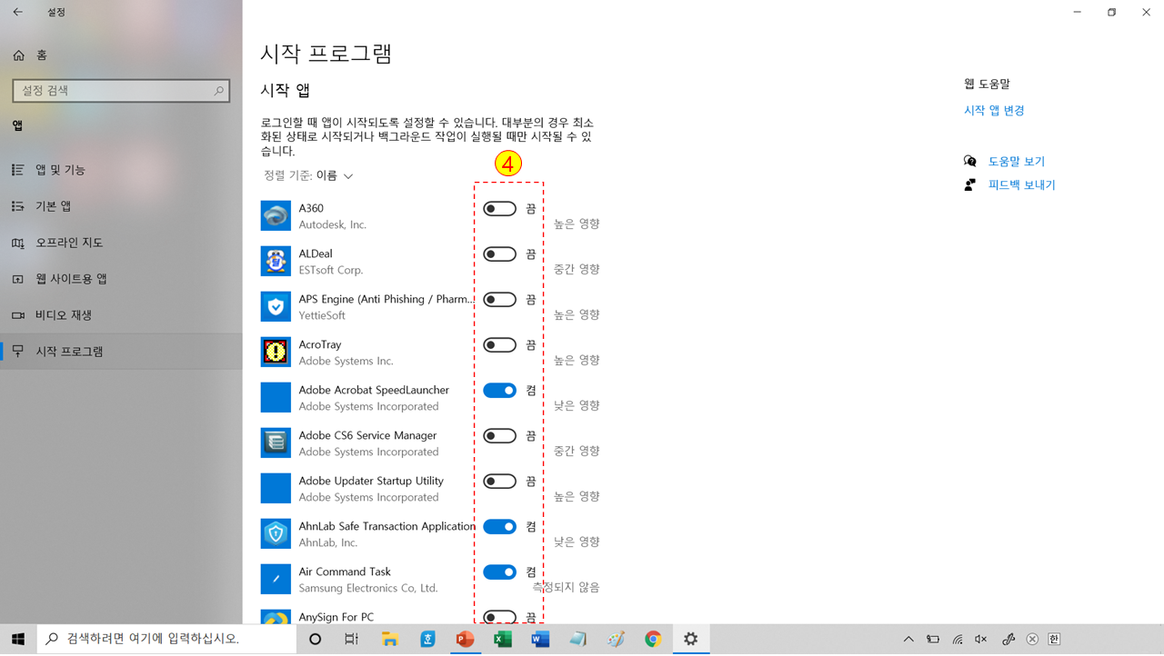1164x656 pixels.
Task: Disable Adobe Acrobat SpeedLauncher at startup
Action: click(x=499, y=390)
